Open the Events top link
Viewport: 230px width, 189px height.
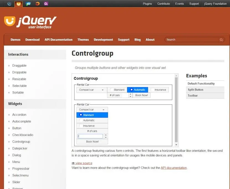pyautogui.click(x=180, y=4)
